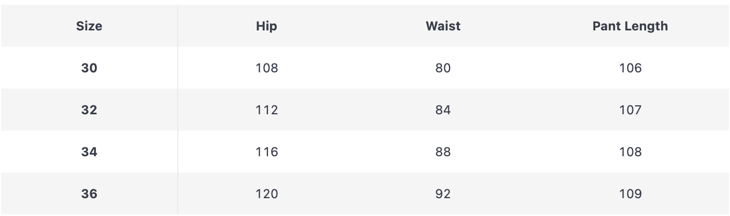730x216 pixels.
Task: Click hip value 108 for size 30
Action: (x=266, y=68)
